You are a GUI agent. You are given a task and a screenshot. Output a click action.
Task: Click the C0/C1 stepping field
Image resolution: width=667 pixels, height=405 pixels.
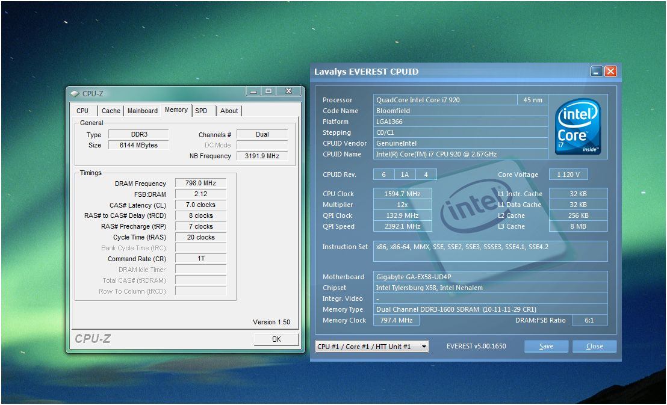point(461,132)
